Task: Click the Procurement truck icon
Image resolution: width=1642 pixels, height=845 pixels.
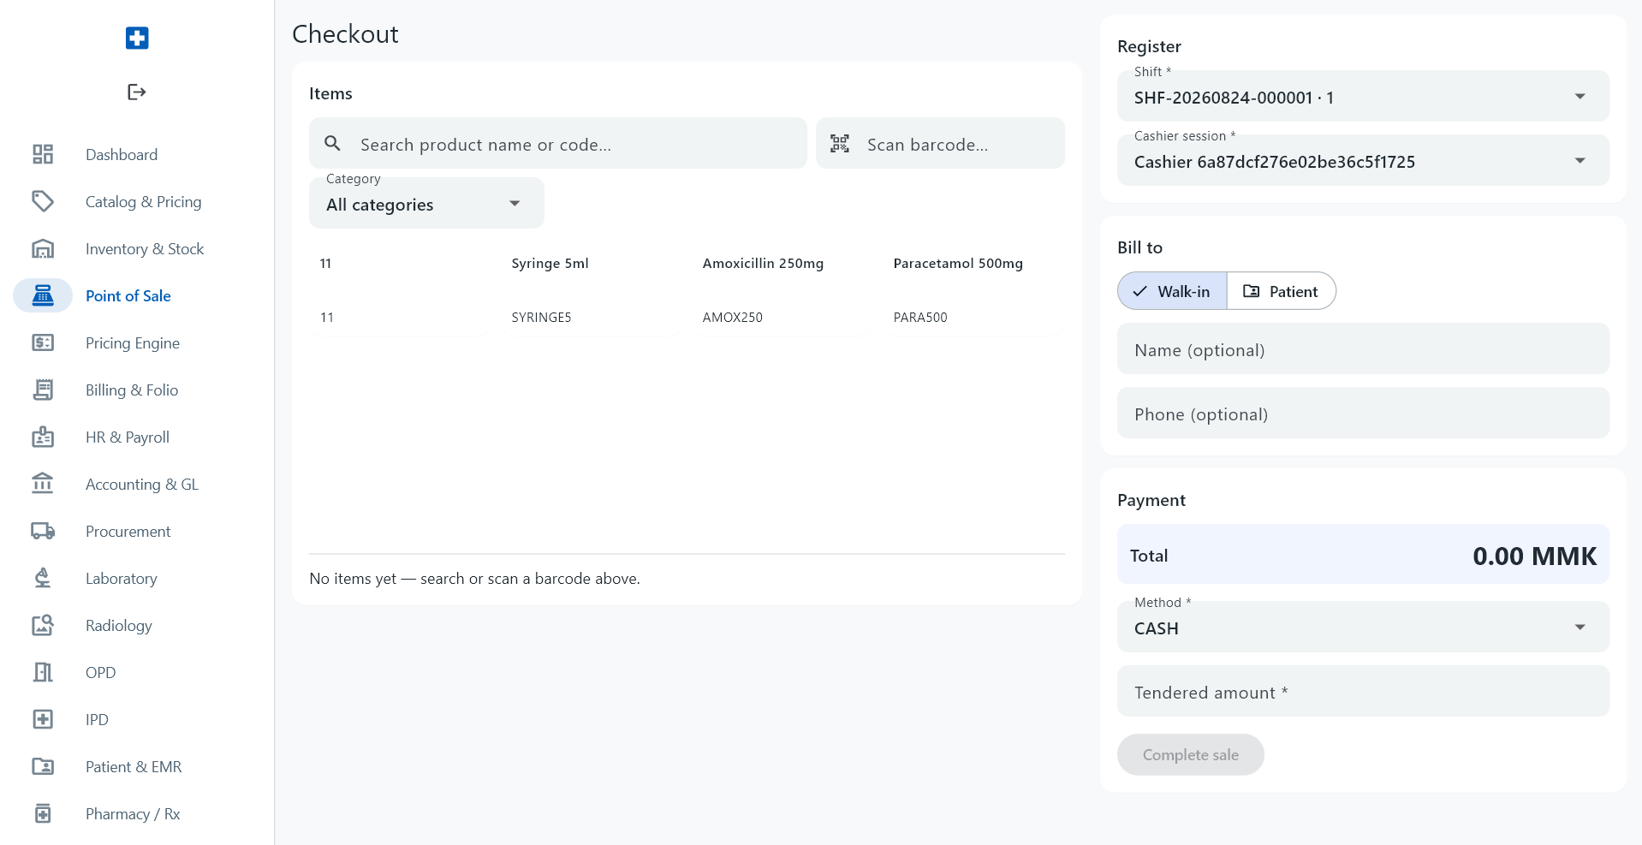Action: [x=43, y=531]
